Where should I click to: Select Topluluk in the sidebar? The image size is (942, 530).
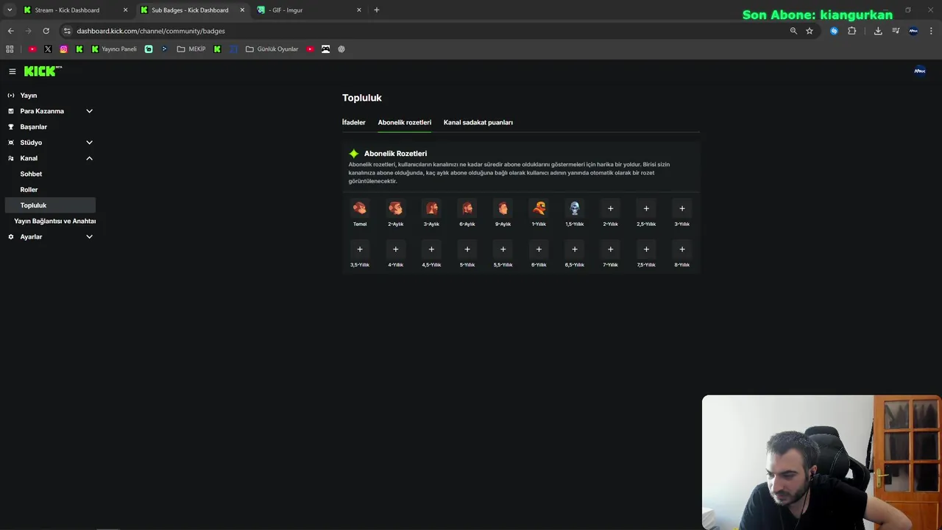50,205
